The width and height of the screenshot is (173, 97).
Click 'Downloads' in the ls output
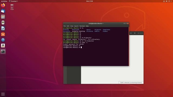click(x=76, y=30)
